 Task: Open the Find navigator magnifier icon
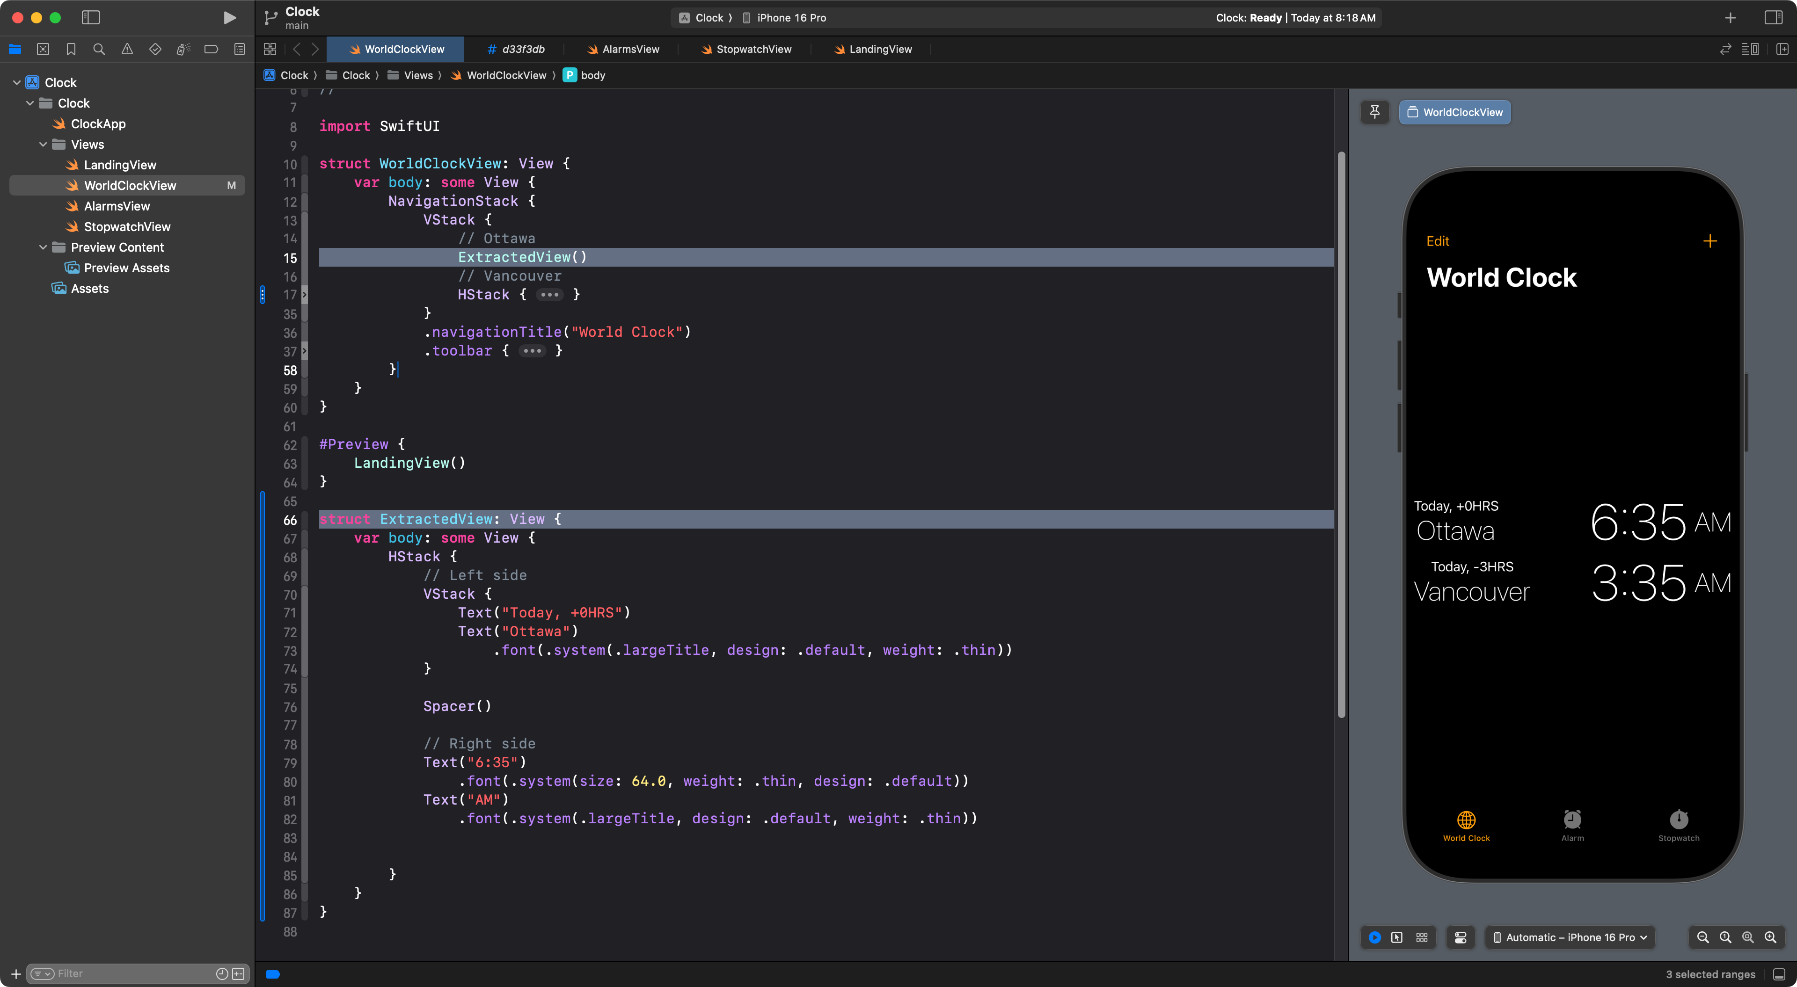point(99,49)
